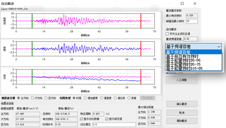Click the 截波频谱容差 input field
The width and height of the screenshot is (226, 128).
coord(191,39)
